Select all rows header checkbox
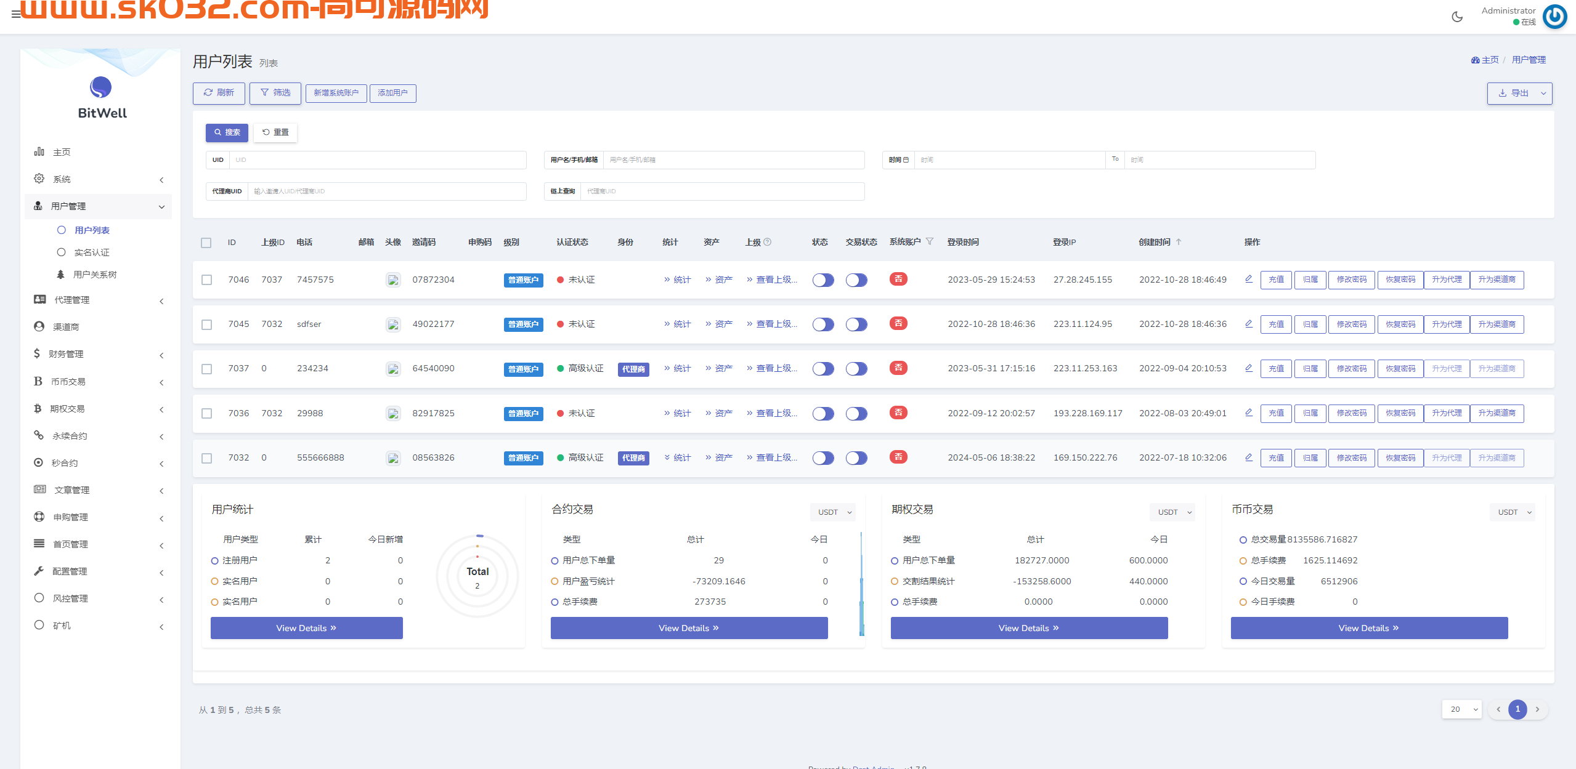The height and width of the screenshot is (769, 1576). [x=206, y=243]
